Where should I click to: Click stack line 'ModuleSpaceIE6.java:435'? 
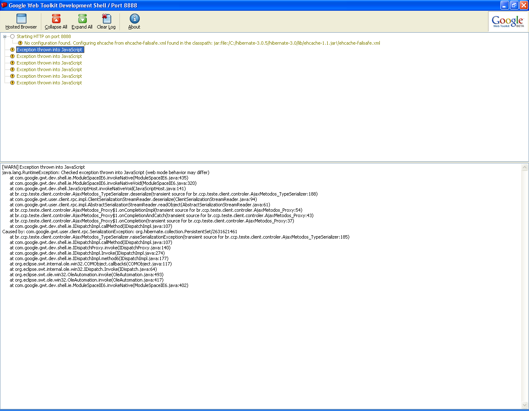point(99,178)
